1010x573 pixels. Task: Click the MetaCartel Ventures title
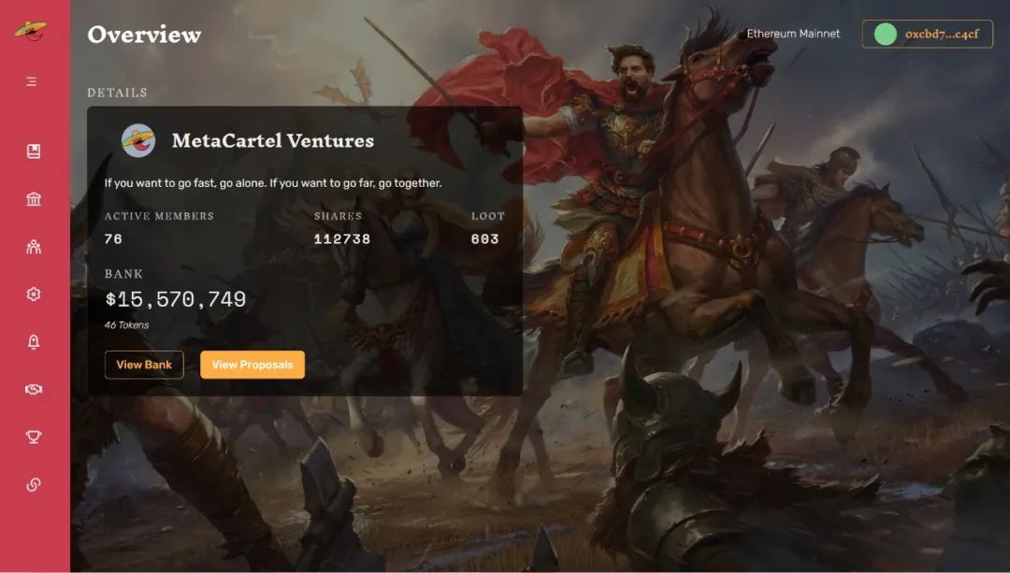(x=273, y=140)
